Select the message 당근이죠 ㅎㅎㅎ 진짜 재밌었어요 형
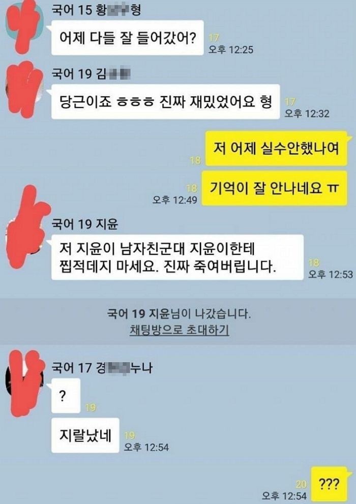Viewport: 356px width, 504px height. pos(165,102)
